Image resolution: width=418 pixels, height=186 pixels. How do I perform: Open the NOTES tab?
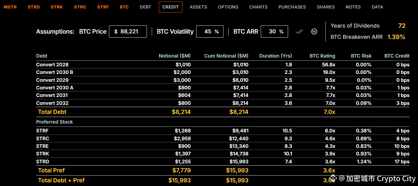(353, 7)
